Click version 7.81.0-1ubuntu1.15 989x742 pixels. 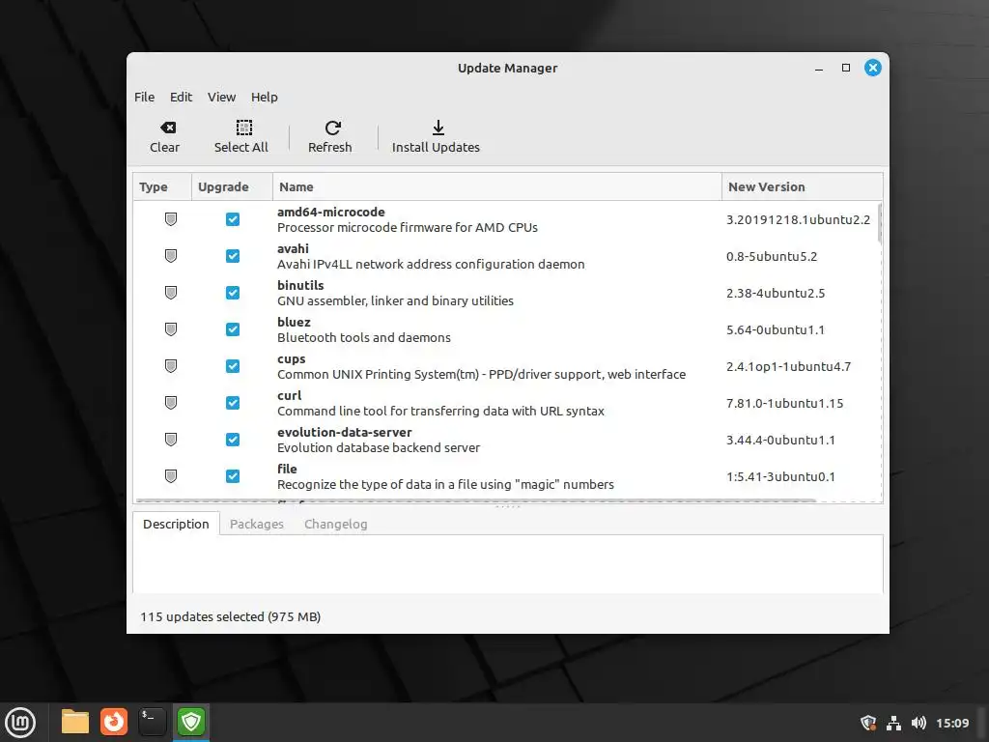[784, 403]
